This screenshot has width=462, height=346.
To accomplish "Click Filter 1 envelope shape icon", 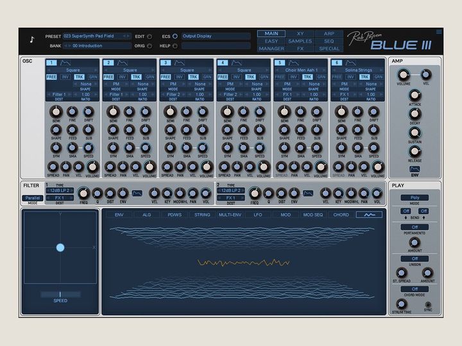I will pyautogui.click(x=137, y=194).
